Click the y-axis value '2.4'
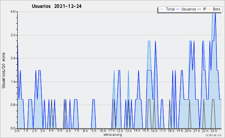 (x=13, y=58)
